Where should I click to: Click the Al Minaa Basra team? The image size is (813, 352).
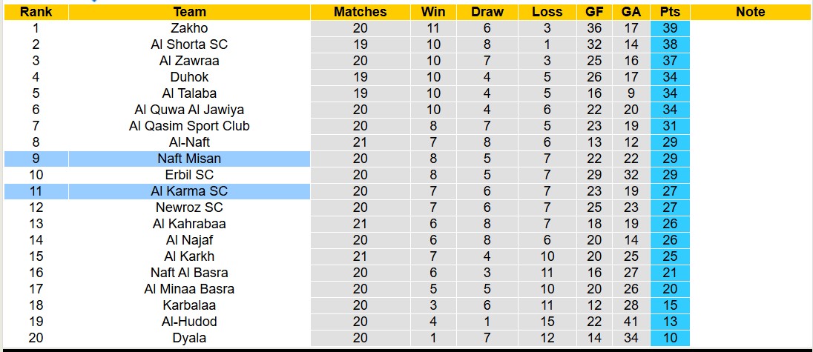pyautogui.click(x=189, y=289)
